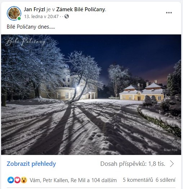
Task: Open the Zámek Bílé Poličany location page
Action: [81, 9]
